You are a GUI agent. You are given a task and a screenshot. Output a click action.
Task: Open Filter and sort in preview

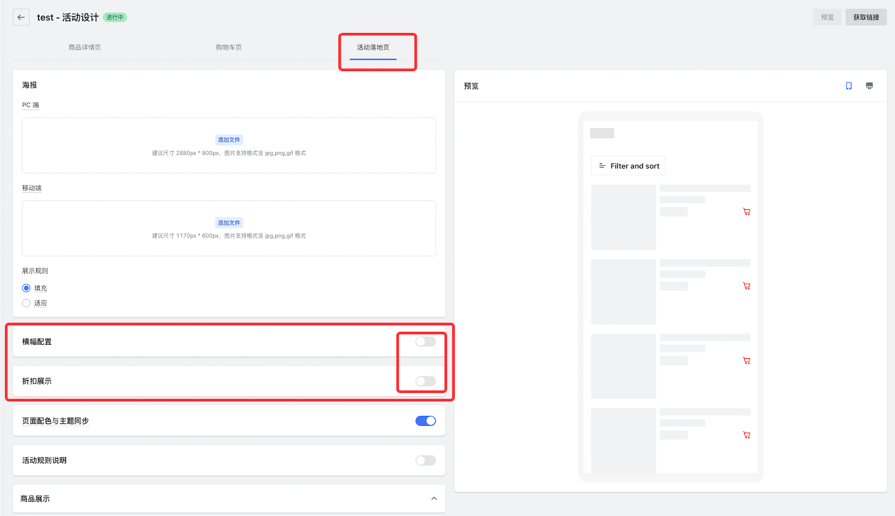click(628, 166)
